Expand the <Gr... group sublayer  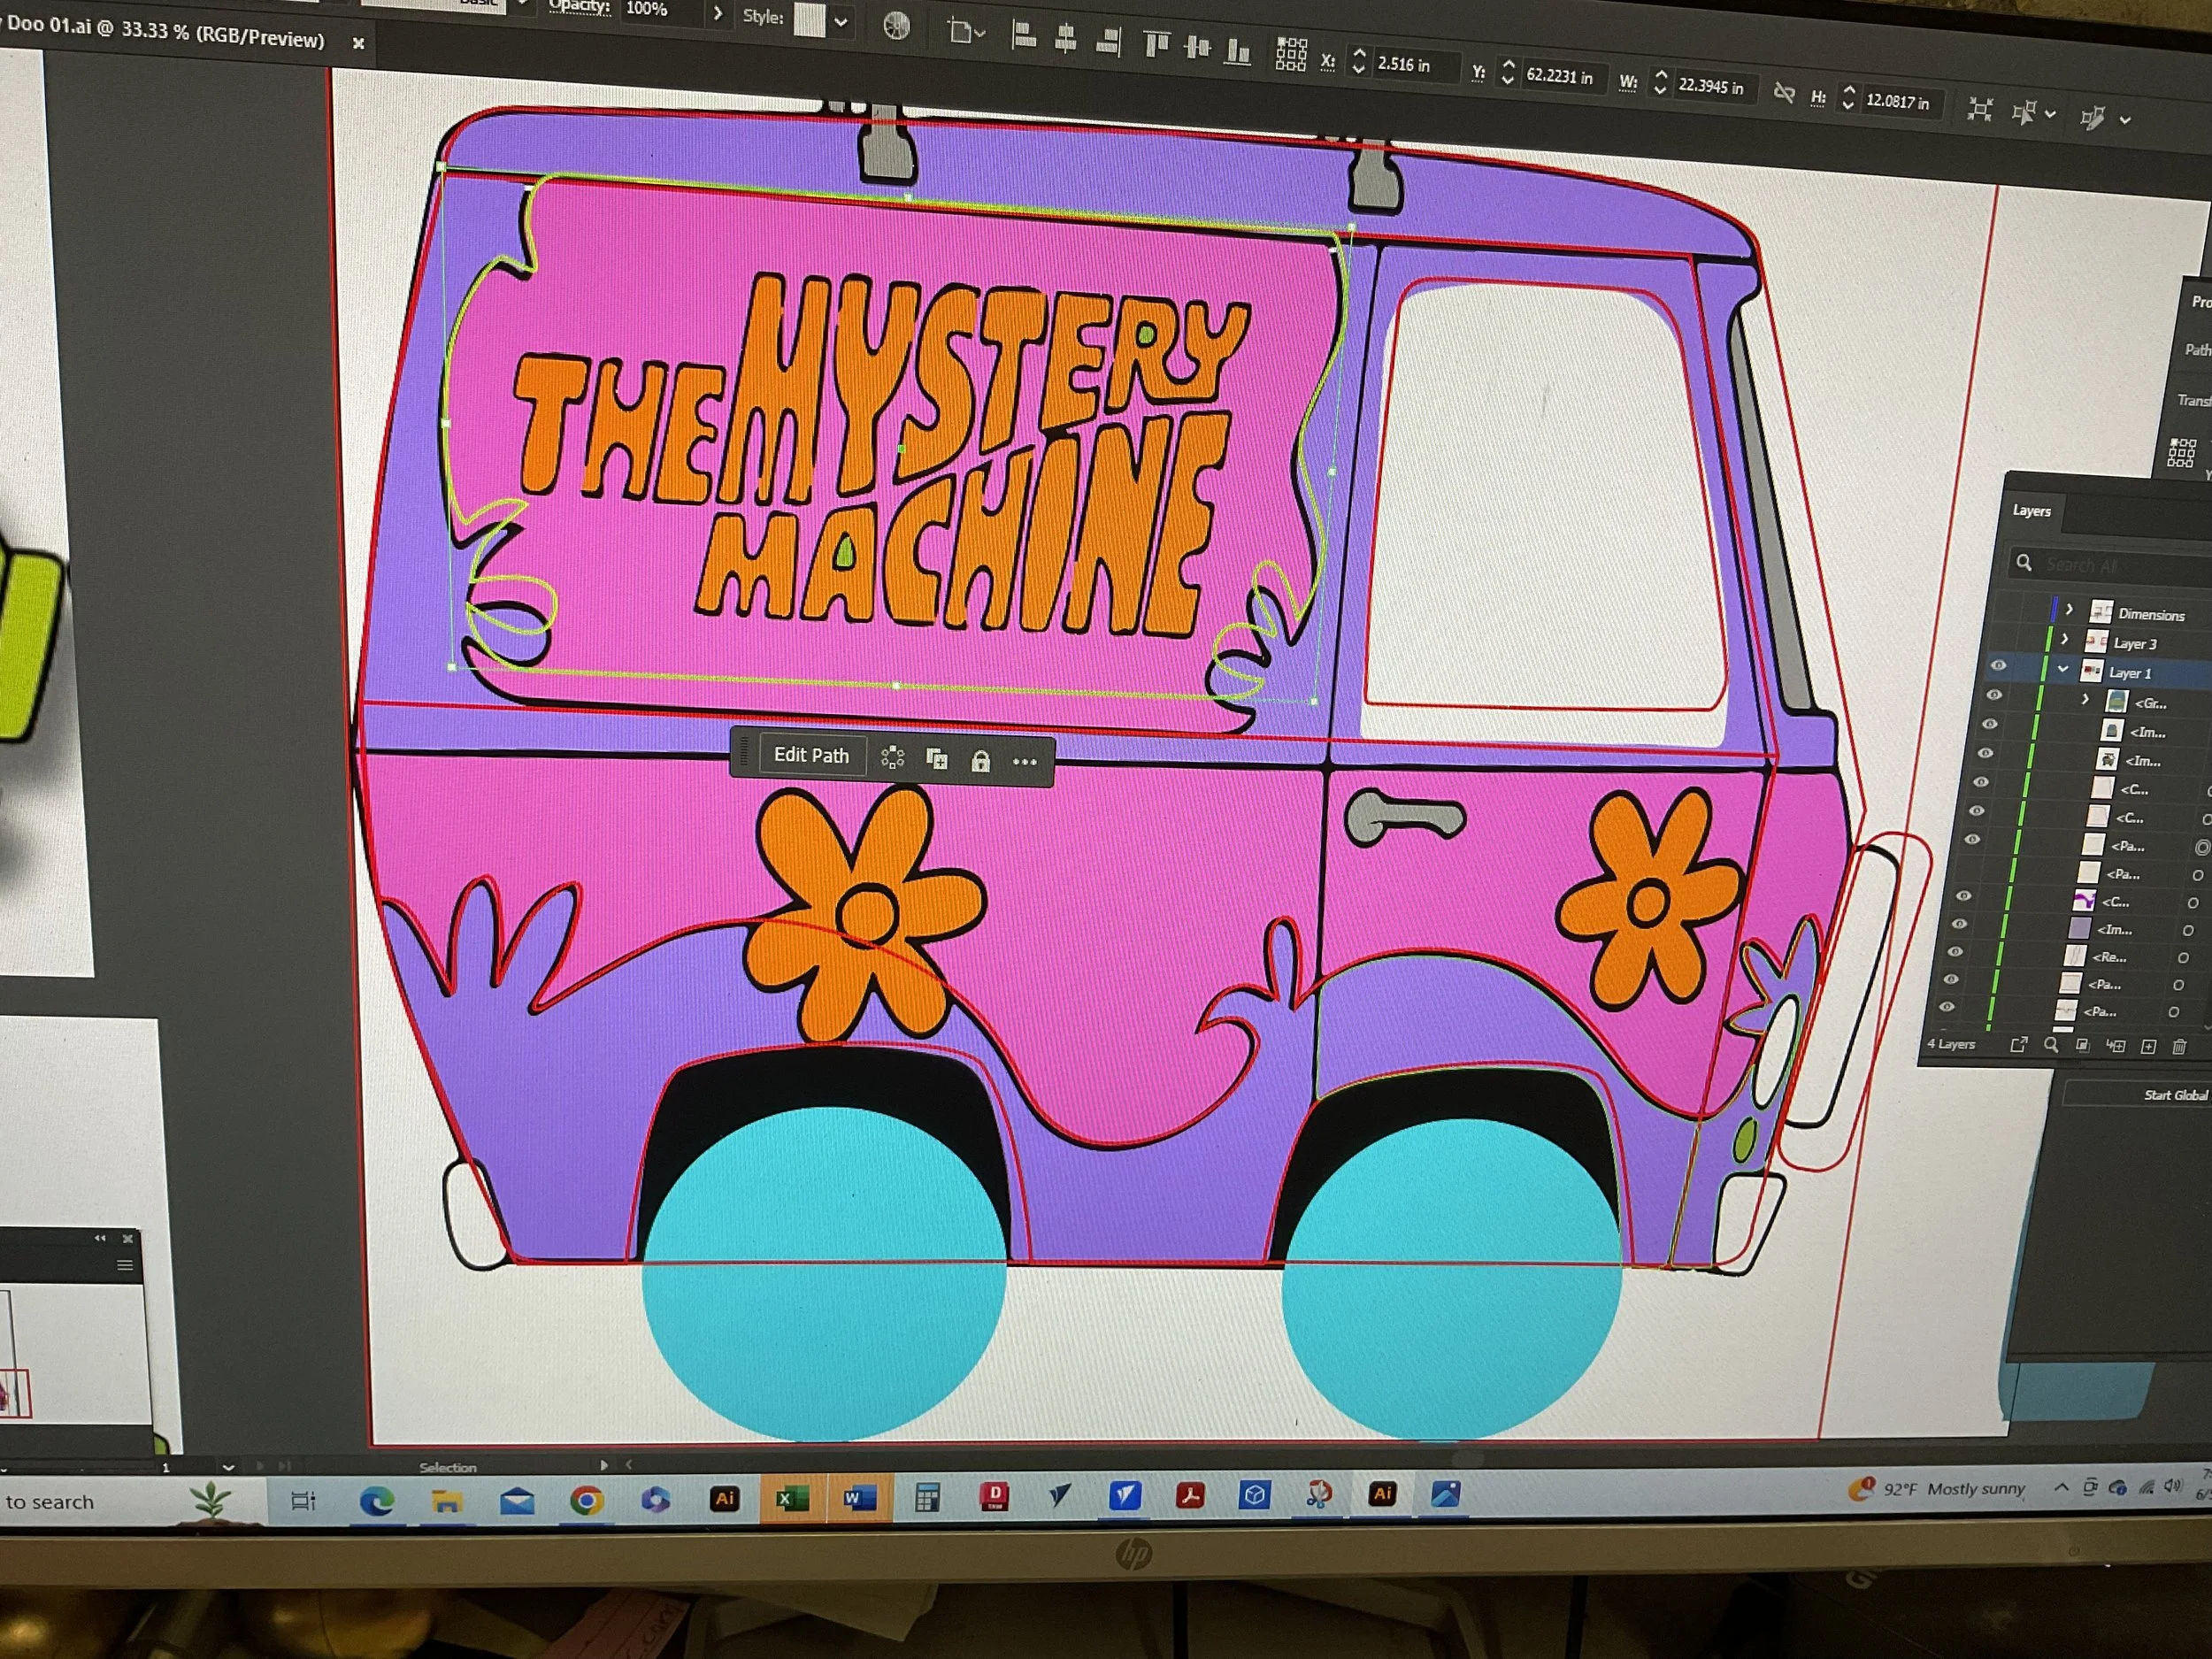(2085, 699)
